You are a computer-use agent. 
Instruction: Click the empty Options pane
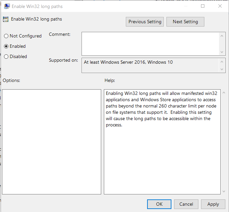click(x=52, y=142)
